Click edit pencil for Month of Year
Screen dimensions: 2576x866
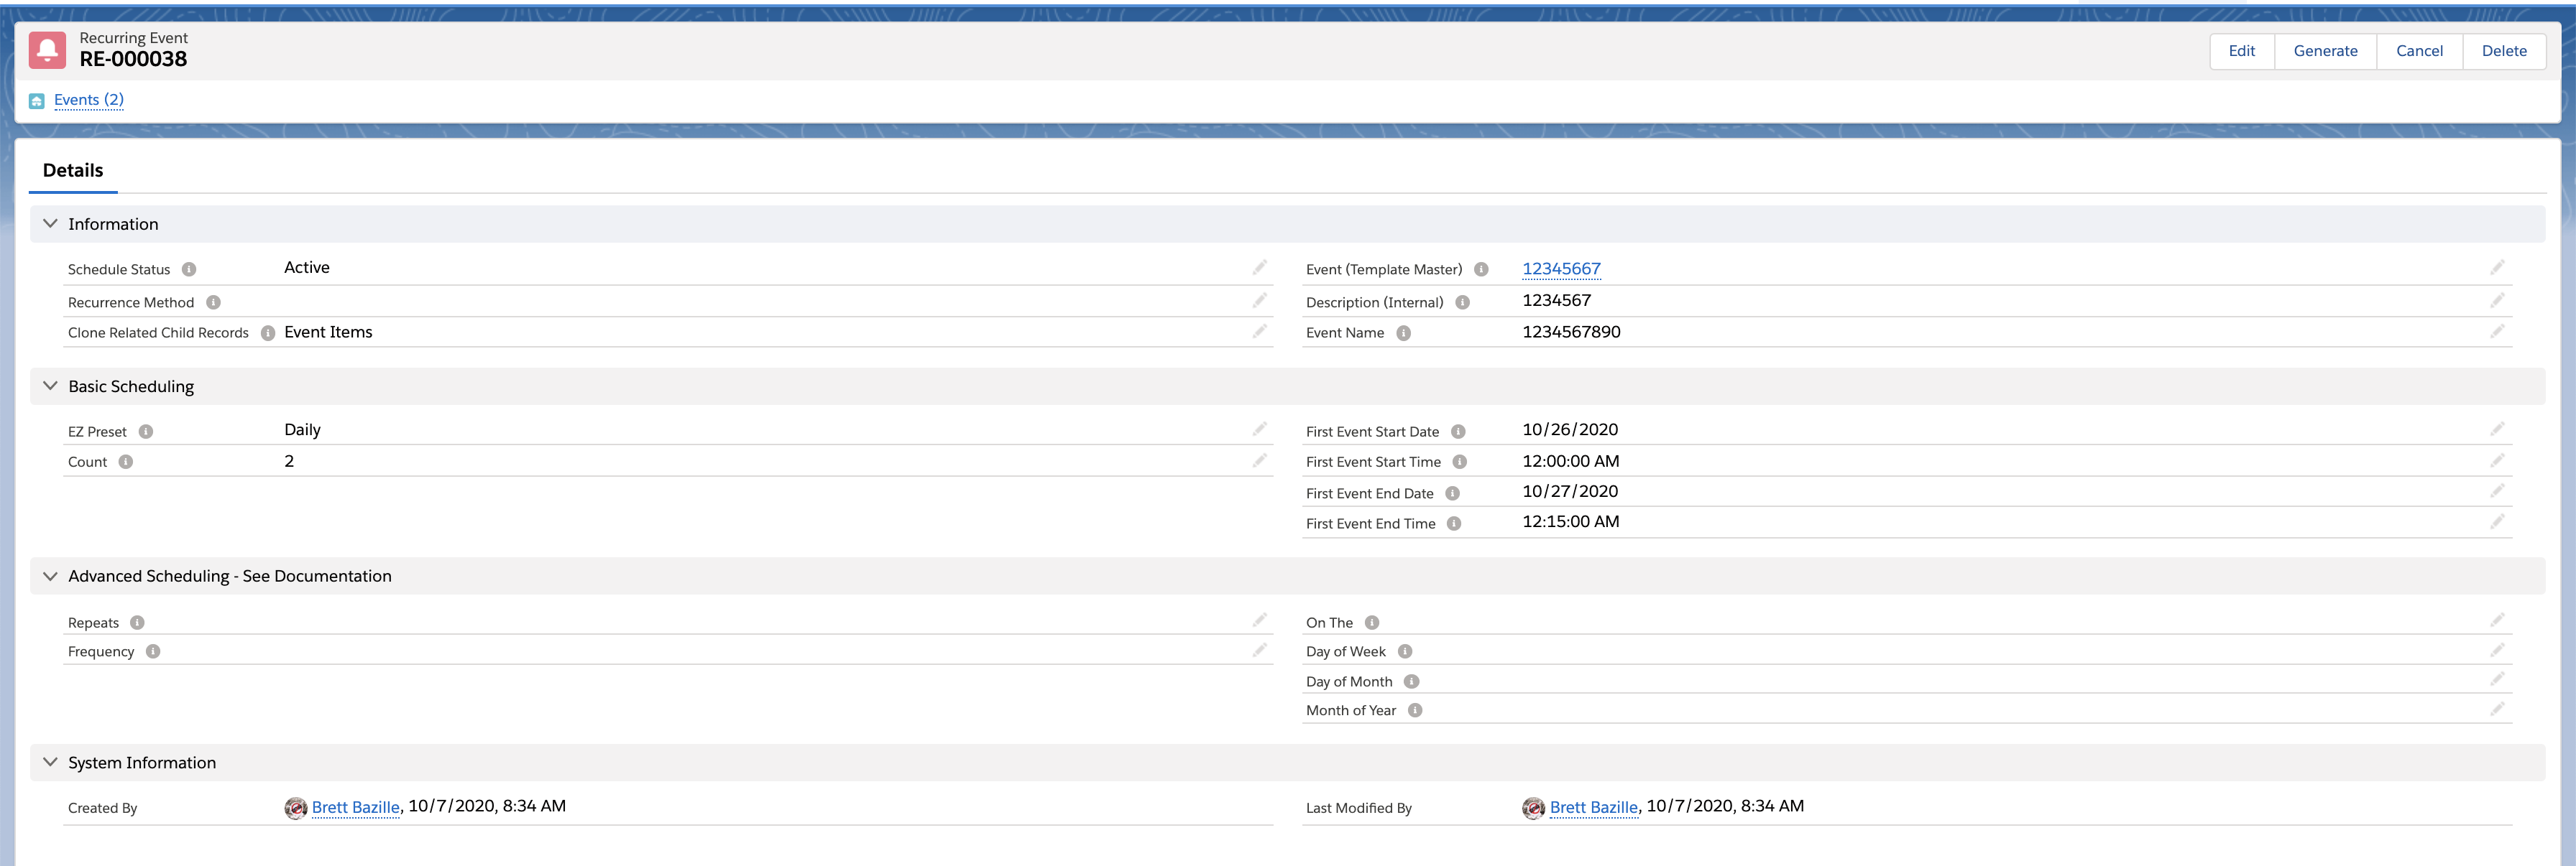[2496, 709]
